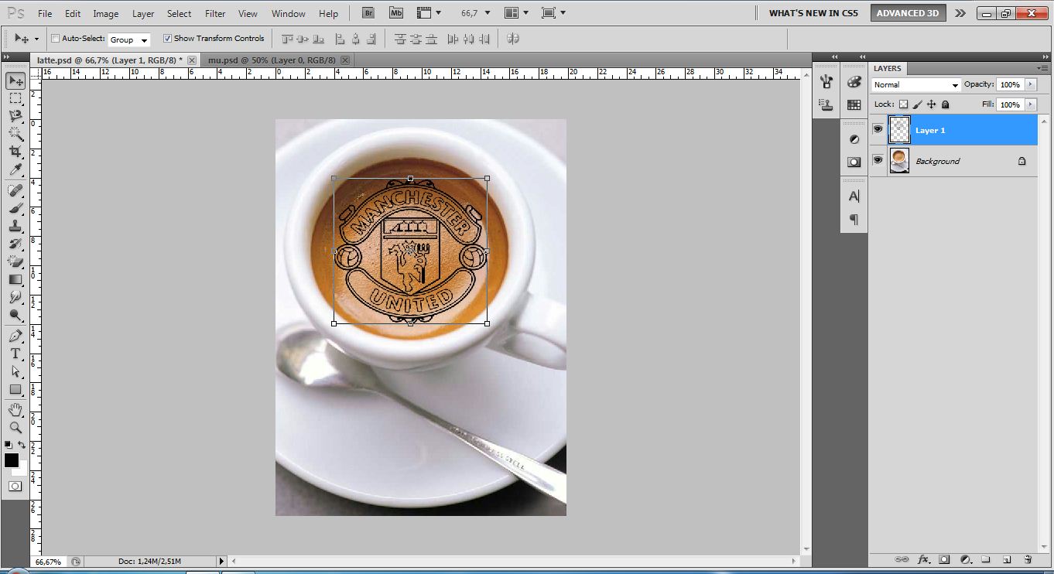Screen dimensions: 1054x574
Task: Select the Rectangle shape tool
Action: click(15, 389)
